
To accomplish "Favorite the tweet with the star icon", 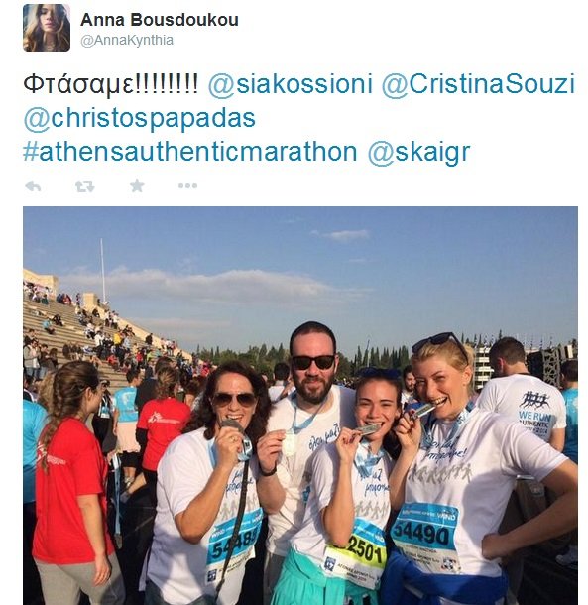I will (137, 186).
